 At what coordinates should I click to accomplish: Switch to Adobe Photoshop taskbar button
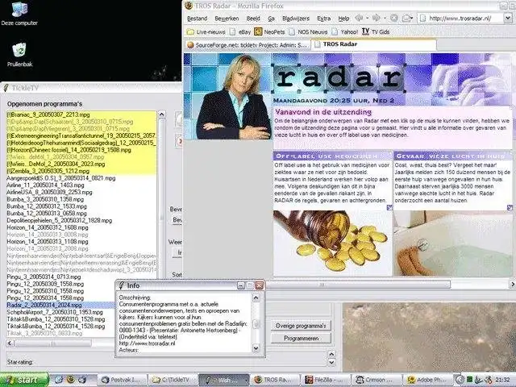pyautogui.click(x=428, y=380)
